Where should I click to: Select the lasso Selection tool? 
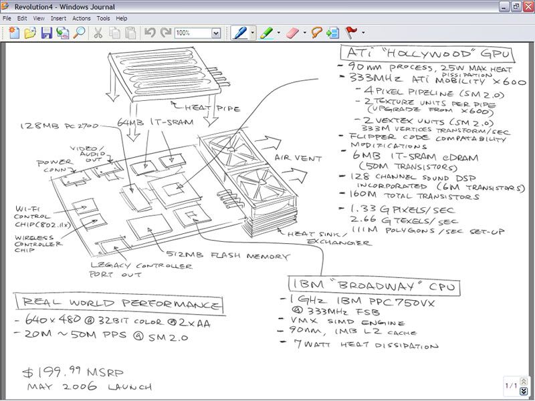[317, 33]
